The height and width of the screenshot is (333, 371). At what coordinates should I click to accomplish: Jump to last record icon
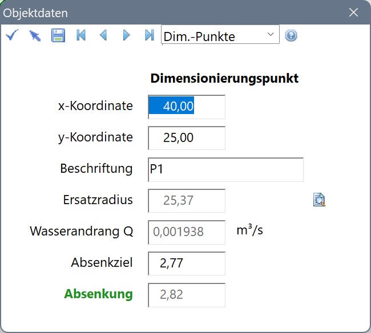coord(150,36)
